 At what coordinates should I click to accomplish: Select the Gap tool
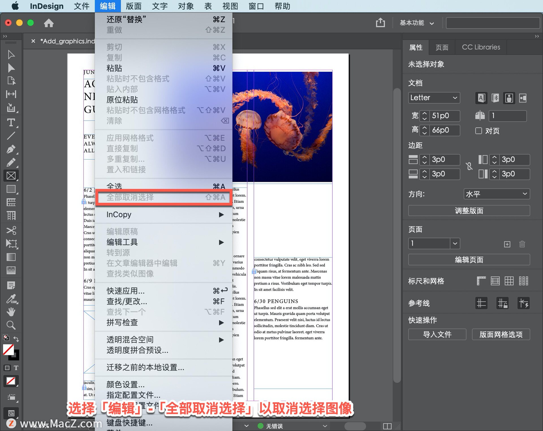pyautogui.click(x=11, y=94)
